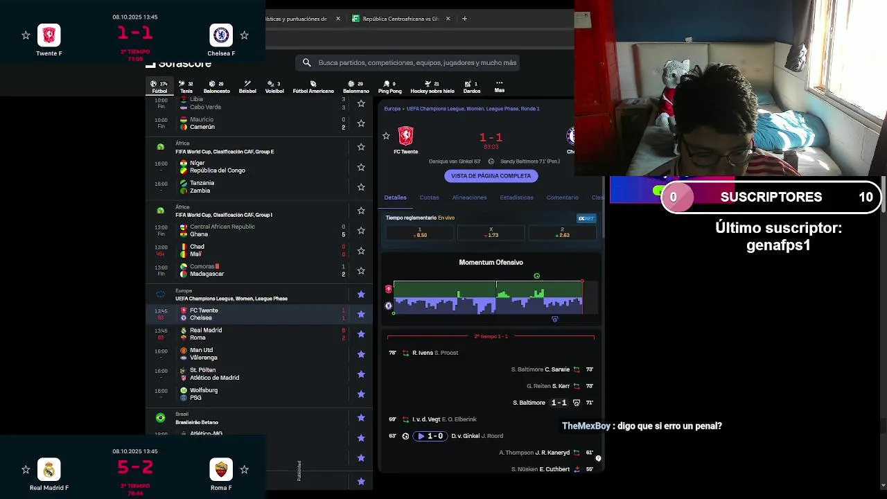The image size is (887, 499).
Task: Select the Fútbol sport tab
Action: point(160,87)
